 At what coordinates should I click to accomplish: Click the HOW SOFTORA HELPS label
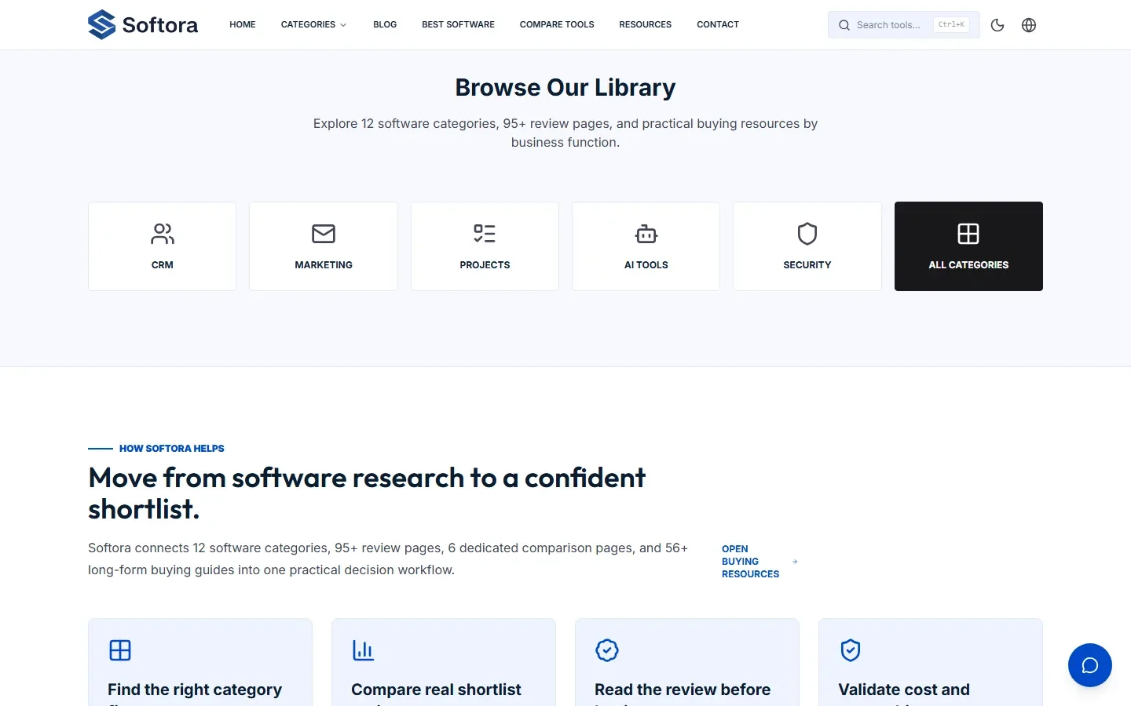pyautogui.click(x=172, y=449)
